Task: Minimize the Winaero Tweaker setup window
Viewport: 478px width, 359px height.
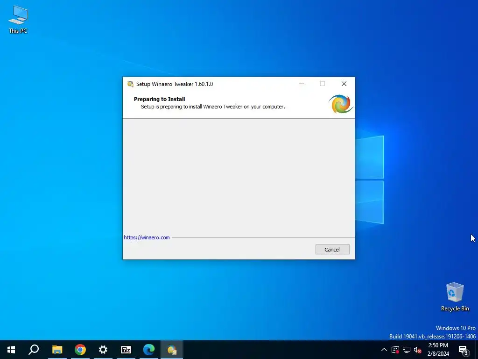Action: (x=302, y=84)
